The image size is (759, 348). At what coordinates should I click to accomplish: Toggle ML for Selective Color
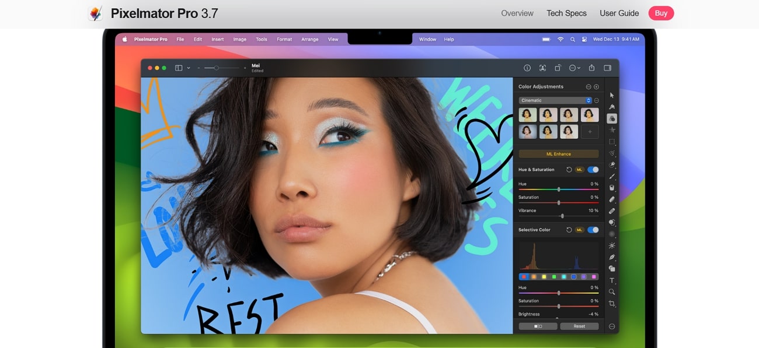point(579,230)
